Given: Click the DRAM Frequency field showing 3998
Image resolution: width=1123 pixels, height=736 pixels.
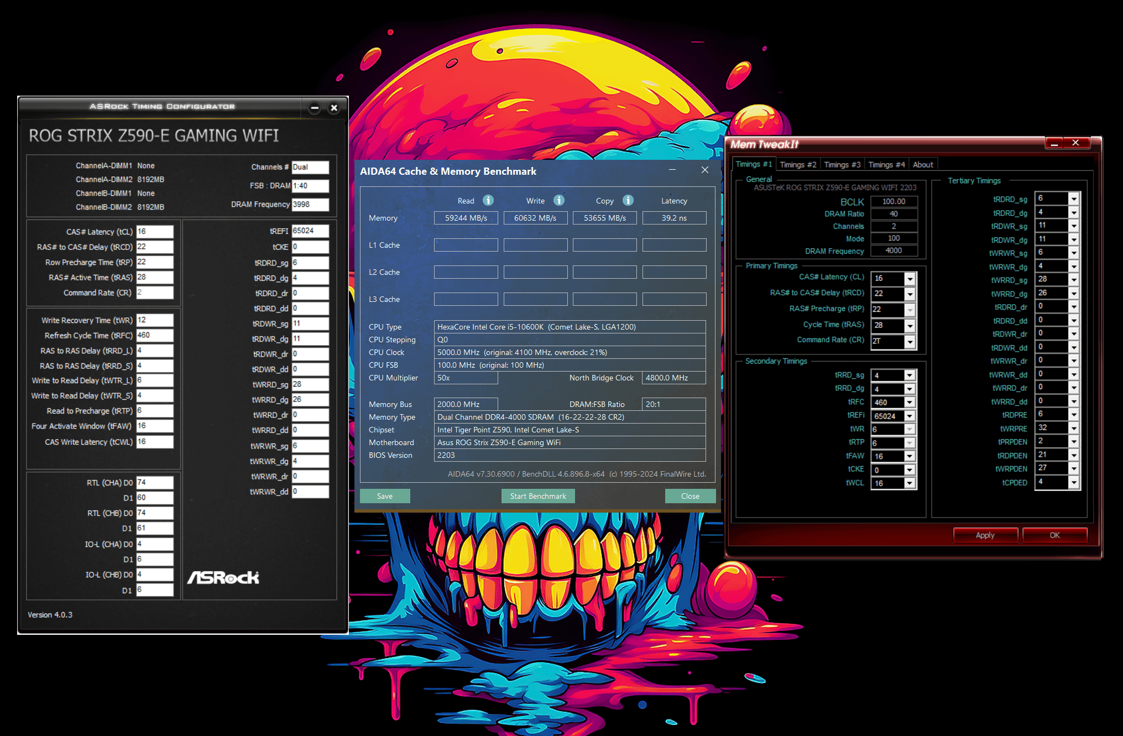Looking at the screenshot, I should (x=310, y=204).
